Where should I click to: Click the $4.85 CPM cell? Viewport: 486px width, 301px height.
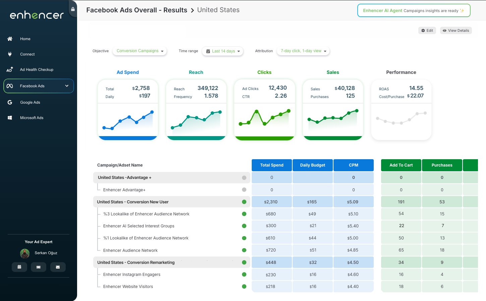354,250
